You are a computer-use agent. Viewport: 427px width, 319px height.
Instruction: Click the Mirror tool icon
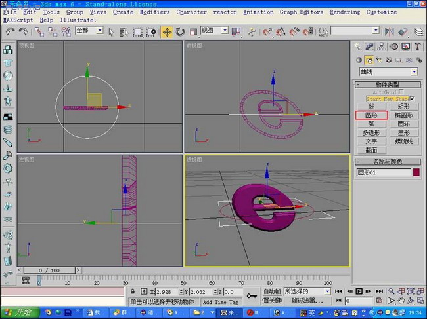pyautogui.click(x=390, y=32)
